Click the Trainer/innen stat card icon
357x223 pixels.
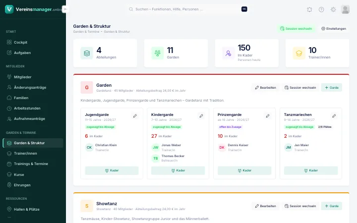point(299,53)
